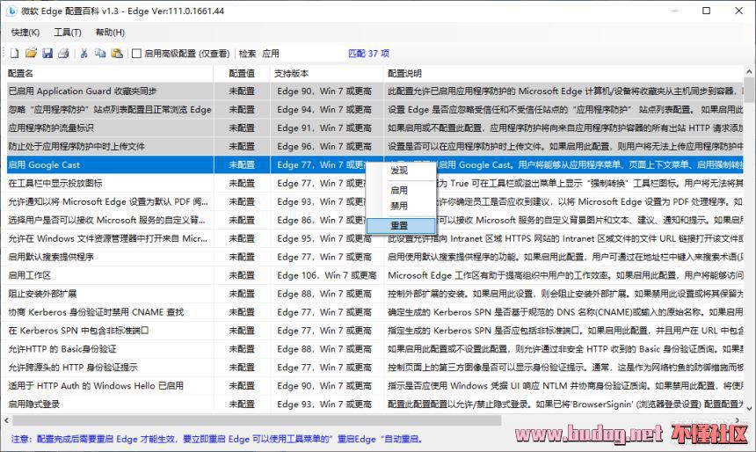Screen dimensions: 756x452
Task: Click the 检索 search field containing 应用
Action: [299, 54]
